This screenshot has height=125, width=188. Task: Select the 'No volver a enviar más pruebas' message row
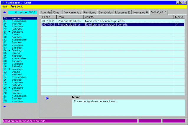pos(112,21)
